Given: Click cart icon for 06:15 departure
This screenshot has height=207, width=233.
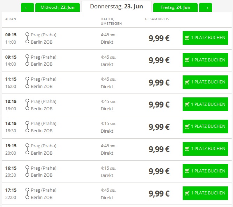Looking at the screenshot, I should 187,38.
